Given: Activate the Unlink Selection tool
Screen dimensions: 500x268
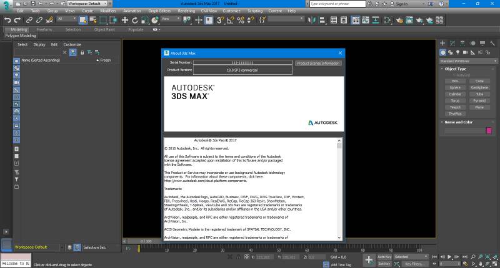Looking at the screenshot, I should [39, 21].
